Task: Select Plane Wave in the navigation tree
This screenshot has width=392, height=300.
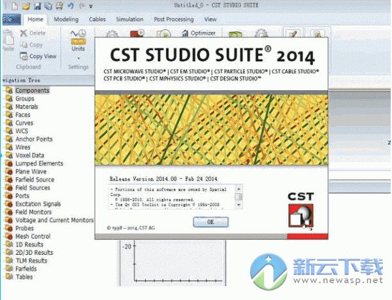Action: pos(31,172)
